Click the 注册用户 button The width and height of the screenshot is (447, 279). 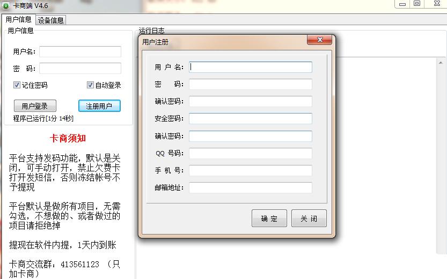(99, 106)
